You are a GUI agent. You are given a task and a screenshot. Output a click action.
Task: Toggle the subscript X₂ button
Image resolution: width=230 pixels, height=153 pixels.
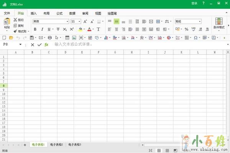pyautogui.click(x=65, y=29)
